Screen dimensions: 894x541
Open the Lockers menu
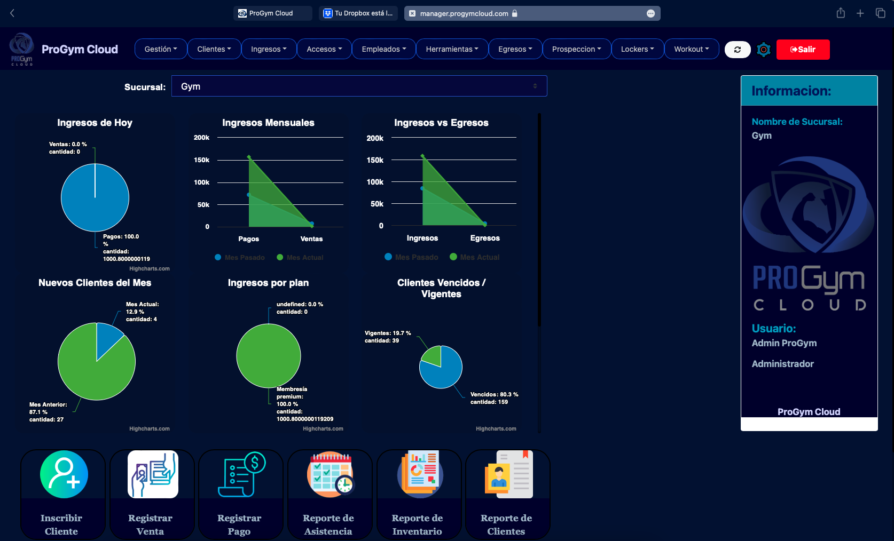(x=637, y=49)
